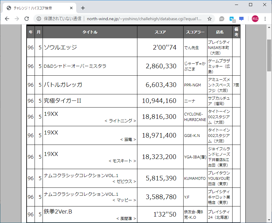Viewport: 272px width, 223px height.
Task: Select scorer 鉄友会-魔B党-K.O
Action: 194,214
